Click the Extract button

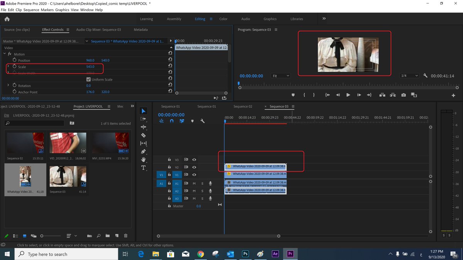[x=393, y=95]
